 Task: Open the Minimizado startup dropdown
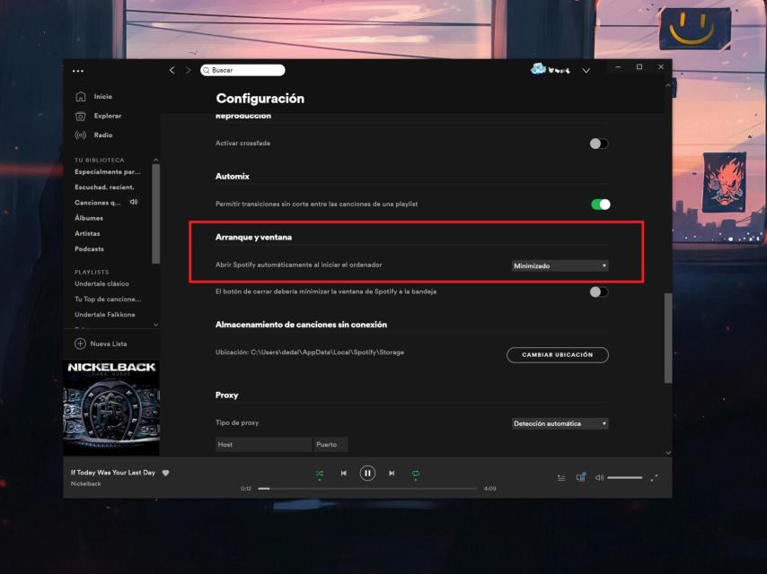pos(560,265)
